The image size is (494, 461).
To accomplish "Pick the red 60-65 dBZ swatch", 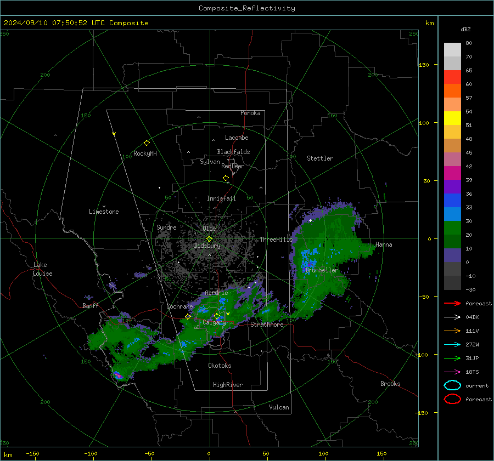I will pos(452,77).
